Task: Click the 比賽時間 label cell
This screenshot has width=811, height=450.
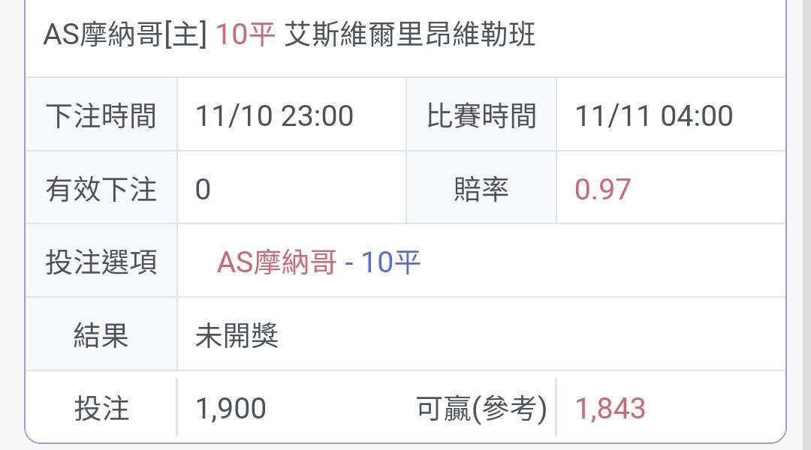Action: 481,115
